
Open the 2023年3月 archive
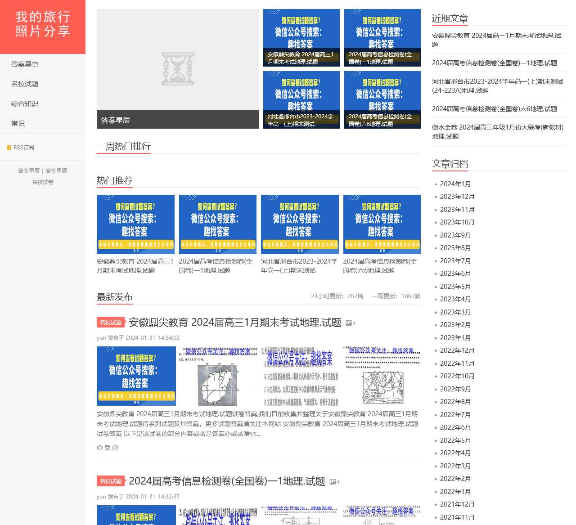coord(455,312)
